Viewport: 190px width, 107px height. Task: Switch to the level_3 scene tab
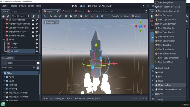click(x=67, y=11)
